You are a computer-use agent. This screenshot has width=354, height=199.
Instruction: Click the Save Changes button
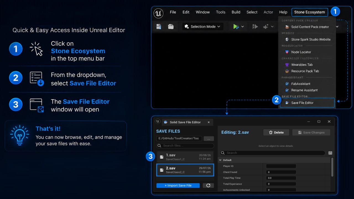coord(311,132)
